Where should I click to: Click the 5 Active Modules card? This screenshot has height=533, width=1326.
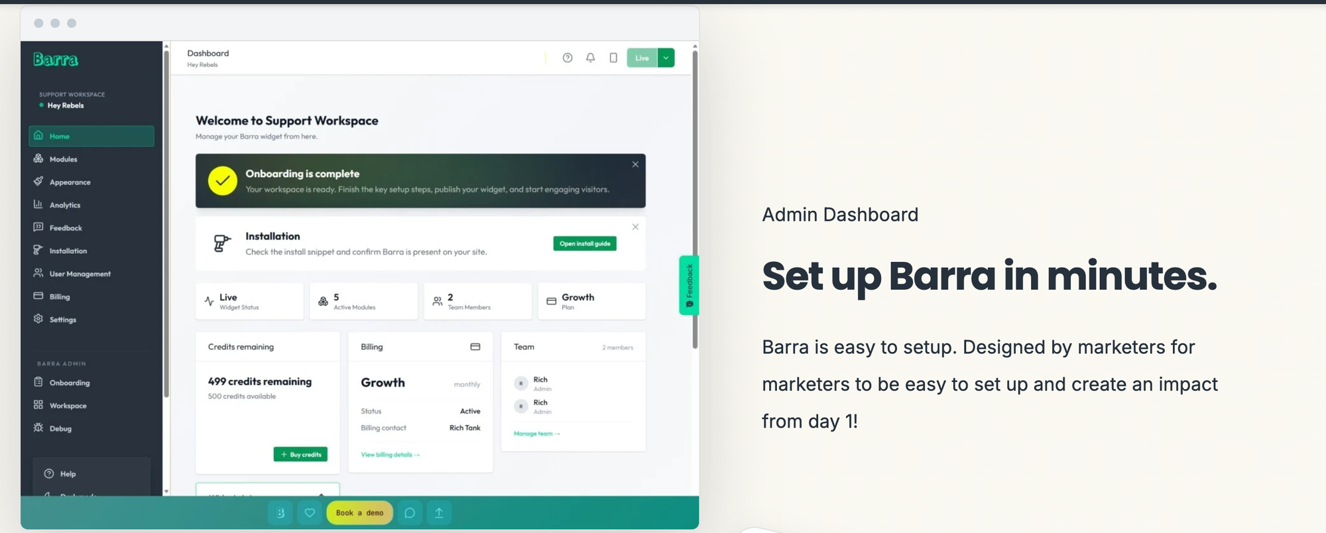click(x=363, y=301)
